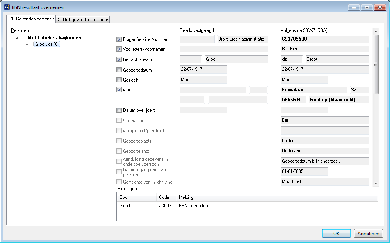Select 'Met kritieke afwijkingen' tree heading
The height and width of the screenshot is (243, 390).
point(54,38)
